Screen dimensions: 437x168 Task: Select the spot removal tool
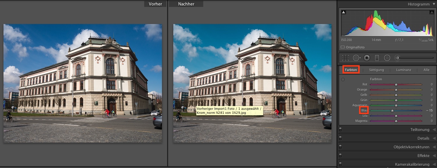coord(356,58)
